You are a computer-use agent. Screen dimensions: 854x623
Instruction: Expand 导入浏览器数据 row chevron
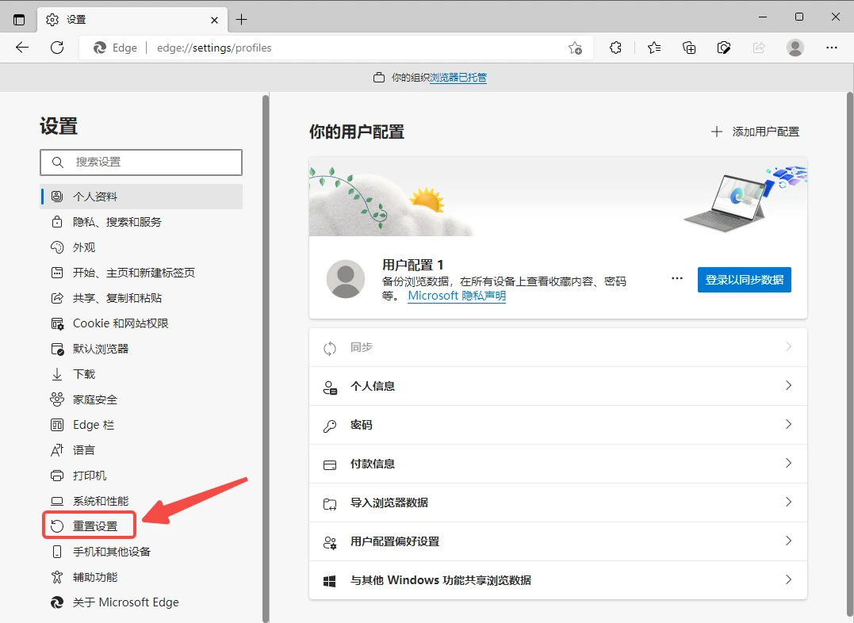[x=788, y=502]
